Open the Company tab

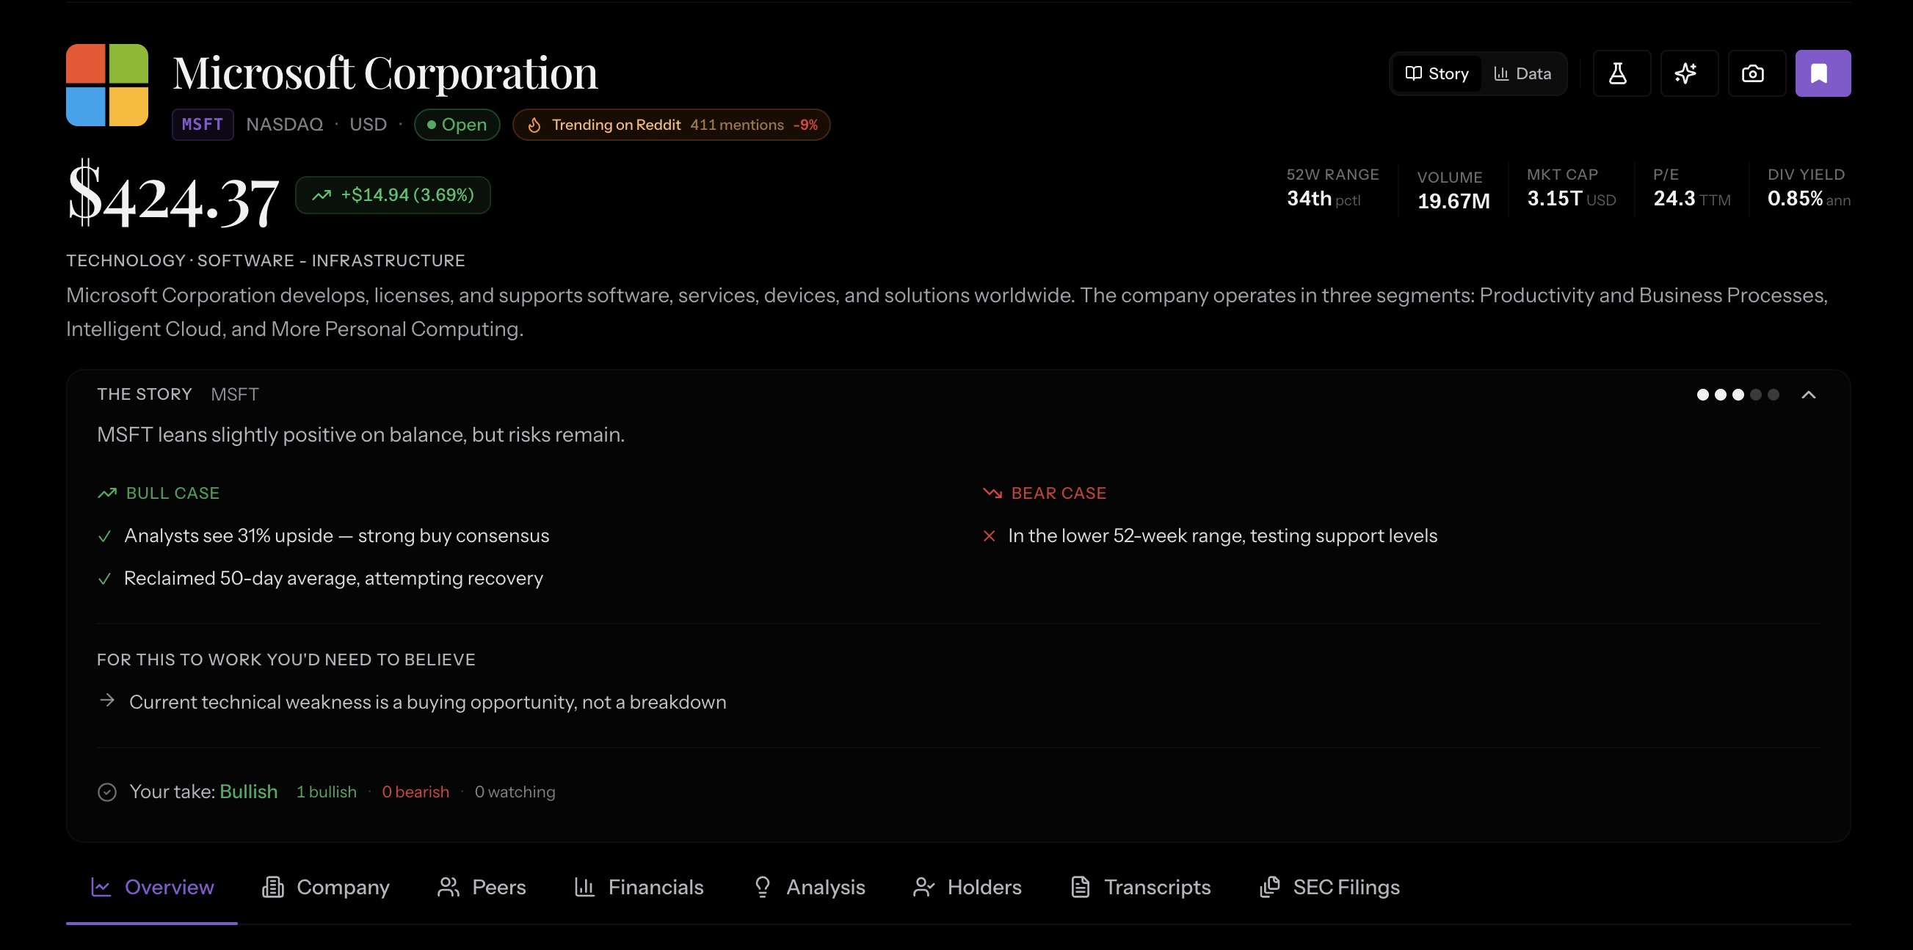coord(325,888)
